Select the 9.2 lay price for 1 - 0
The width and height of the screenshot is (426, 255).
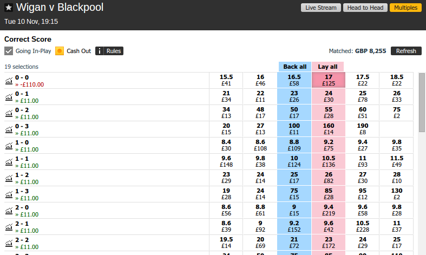[x=329, y=145]
